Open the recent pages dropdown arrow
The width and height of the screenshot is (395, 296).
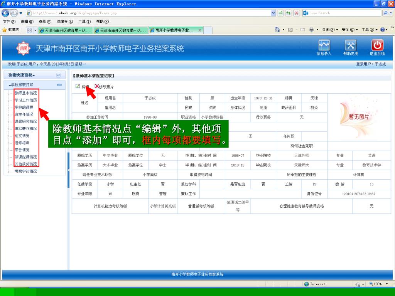pyautogui.click(x=21, y=13)
